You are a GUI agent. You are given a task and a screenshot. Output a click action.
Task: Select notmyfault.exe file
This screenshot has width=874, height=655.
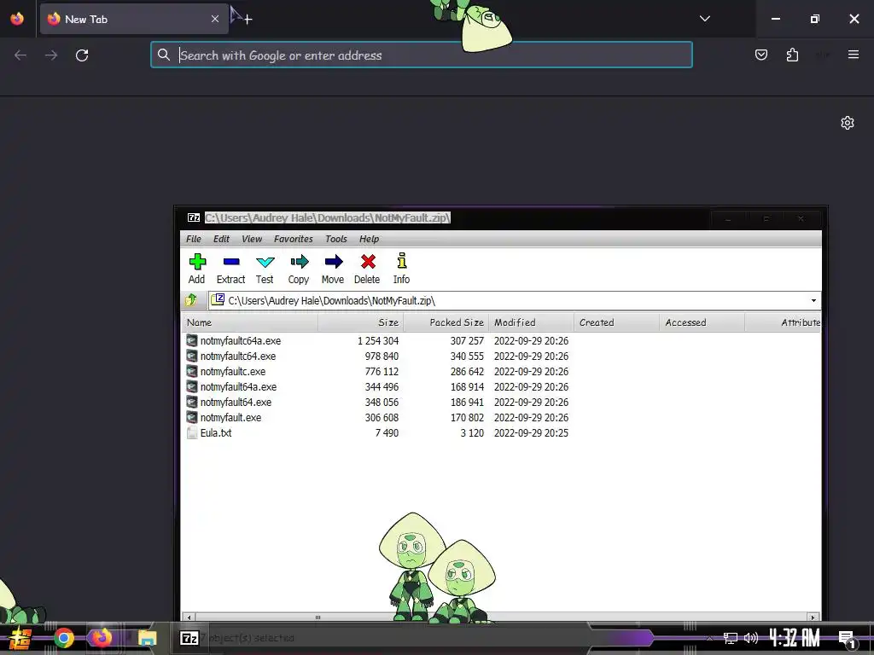coord(230,417)
